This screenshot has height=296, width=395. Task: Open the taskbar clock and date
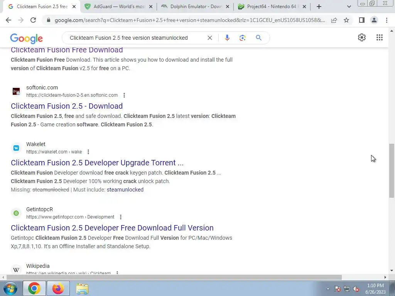[375, 289]
